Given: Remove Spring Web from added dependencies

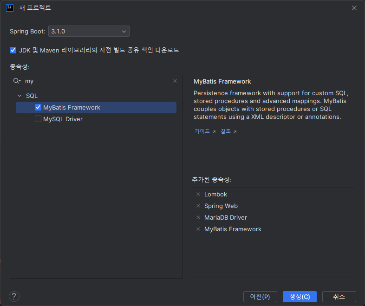Looking at the screenshot, I should pos(198,206).
